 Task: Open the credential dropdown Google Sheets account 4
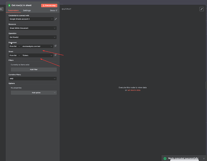click(31, 19)
